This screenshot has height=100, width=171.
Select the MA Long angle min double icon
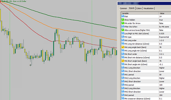(x=123, y=51)
